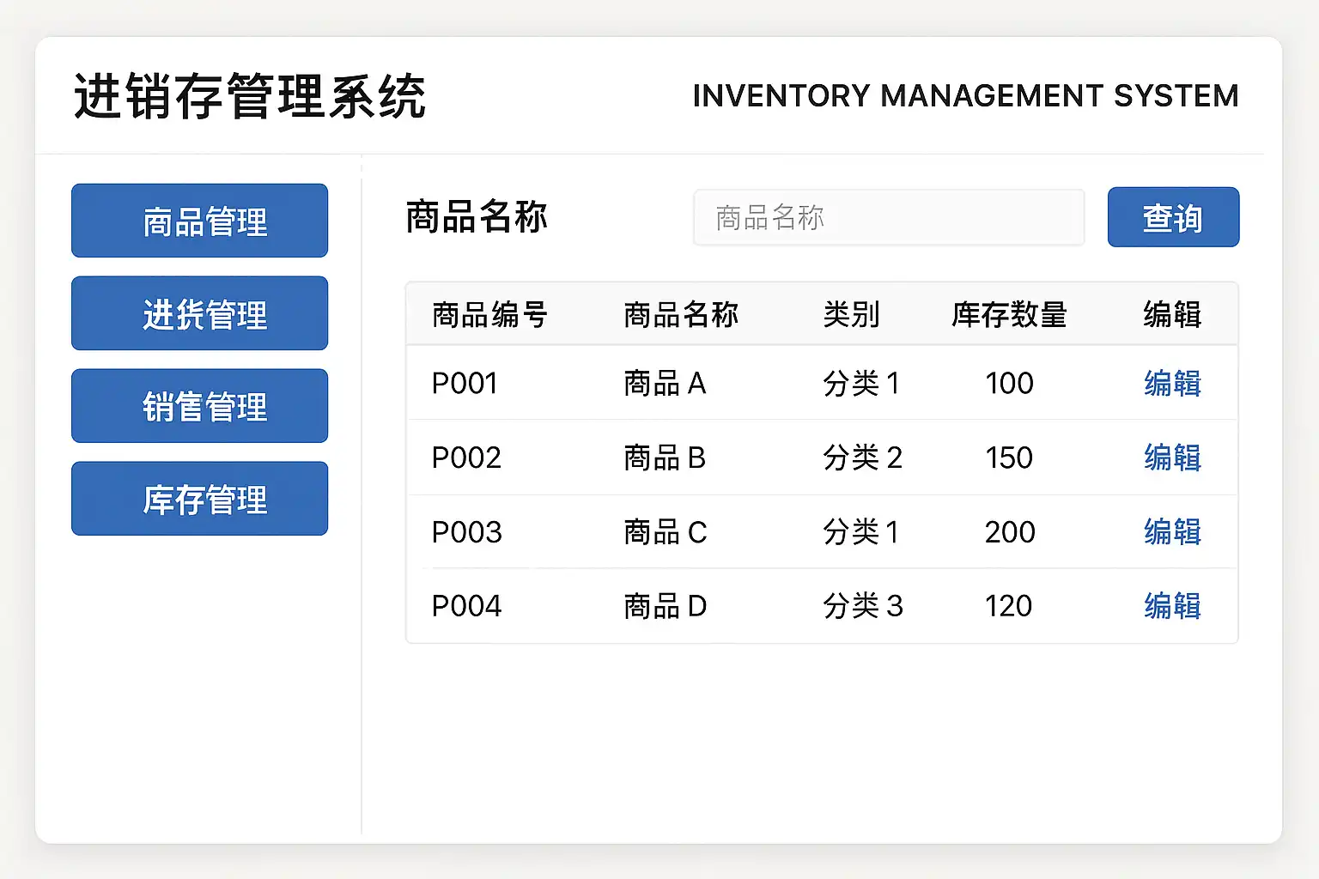Click the 库存数量 column header
The image size is (1319, 879).
click(x=1009, y=315)
